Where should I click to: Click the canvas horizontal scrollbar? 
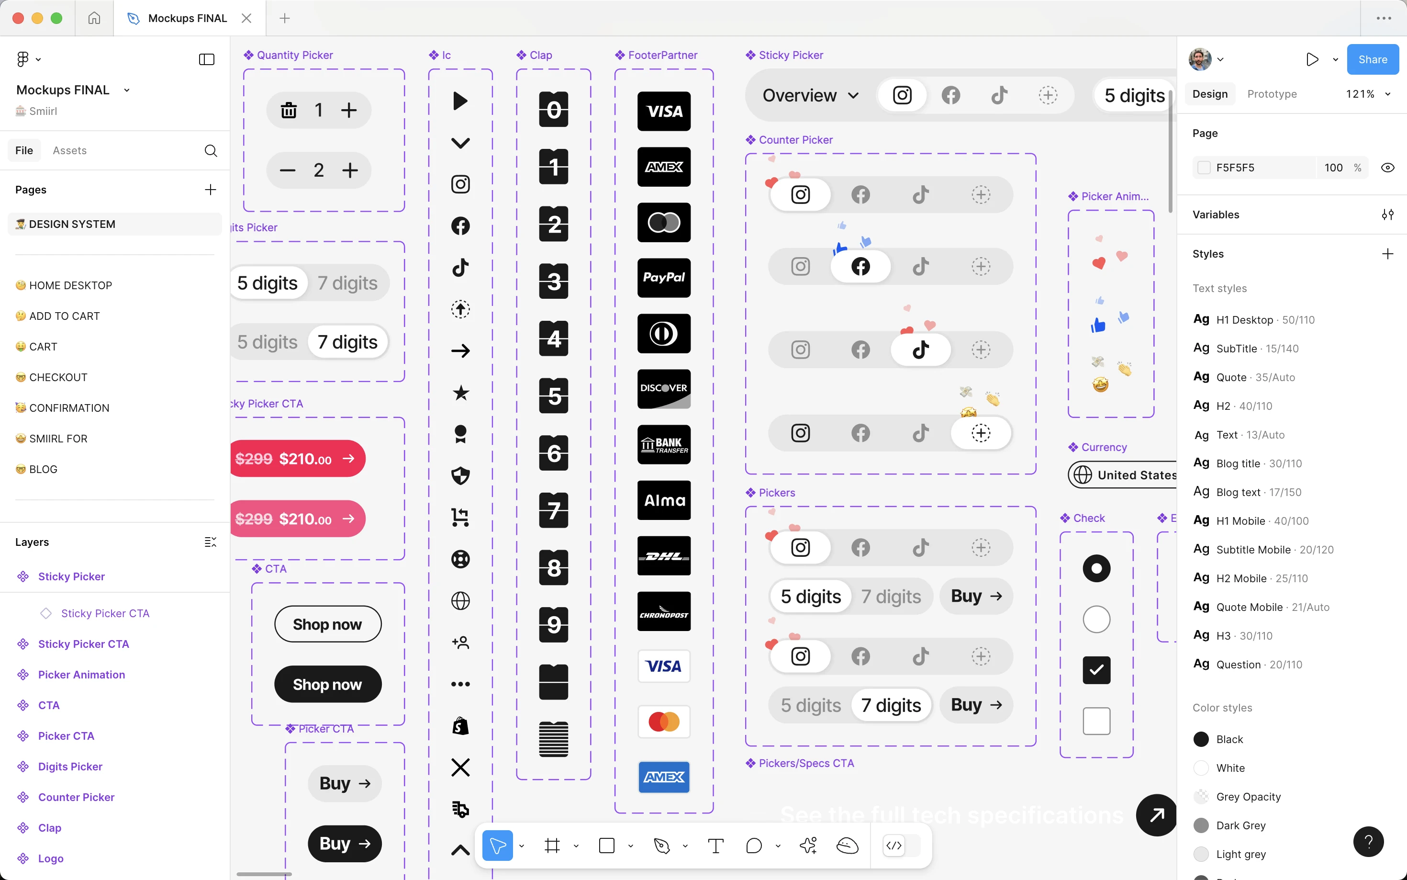coord(264,874)
